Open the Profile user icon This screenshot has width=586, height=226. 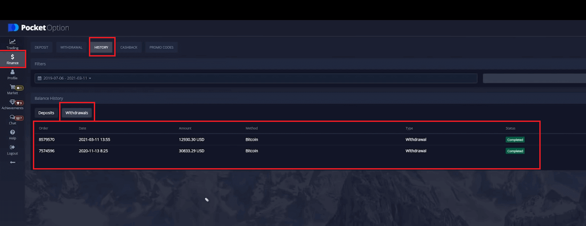pyautogui.click(x=12, y=72)
